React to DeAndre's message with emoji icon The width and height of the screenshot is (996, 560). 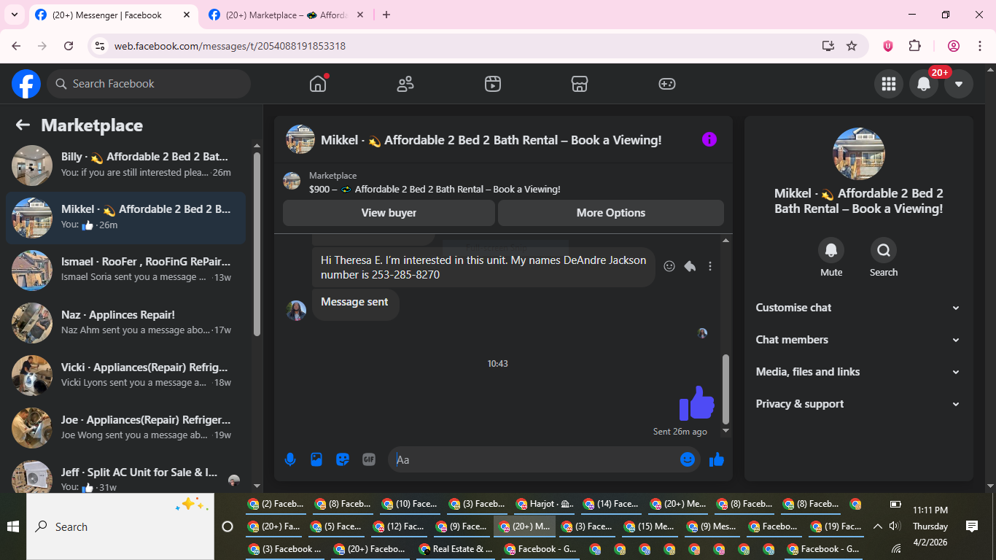669,267
